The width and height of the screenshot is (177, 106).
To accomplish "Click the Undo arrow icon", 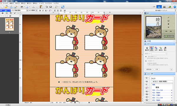I will (x=47, y=7).
